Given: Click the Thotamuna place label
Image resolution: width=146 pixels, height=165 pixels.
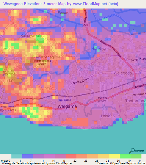Looking at the screenshot, I should pos(136,101).
